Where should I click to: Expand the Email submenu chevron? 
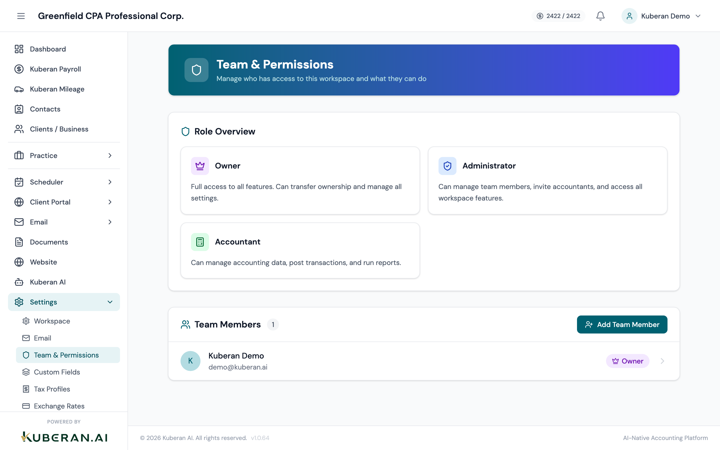point(110,222)
